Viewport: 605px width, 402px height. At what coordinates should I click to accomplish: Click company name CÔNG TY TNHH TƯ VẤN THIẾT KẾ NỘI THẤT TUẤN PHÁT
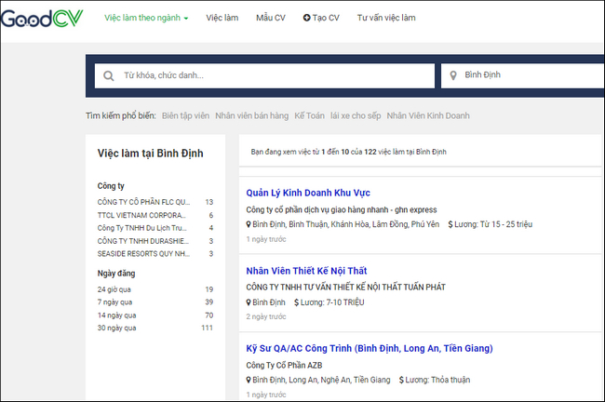click(345, 287)
